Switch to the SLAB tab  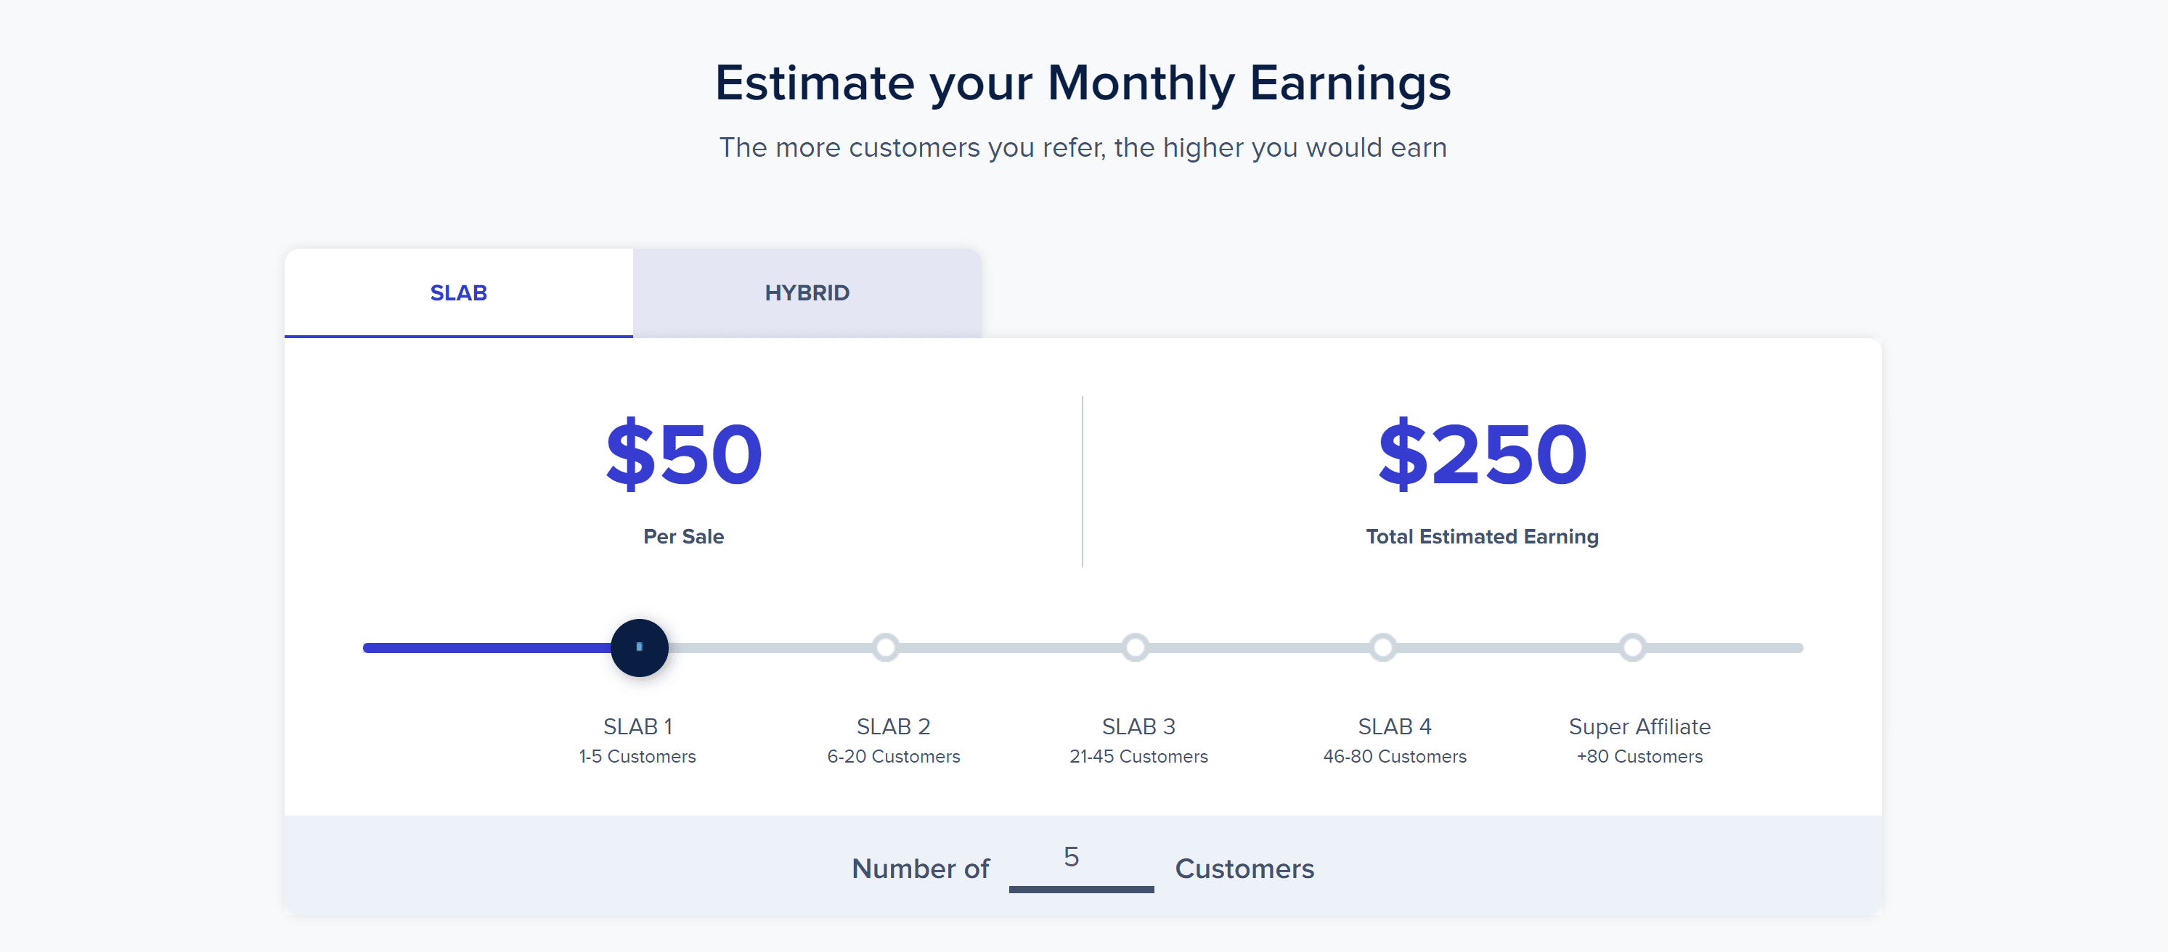458,292
